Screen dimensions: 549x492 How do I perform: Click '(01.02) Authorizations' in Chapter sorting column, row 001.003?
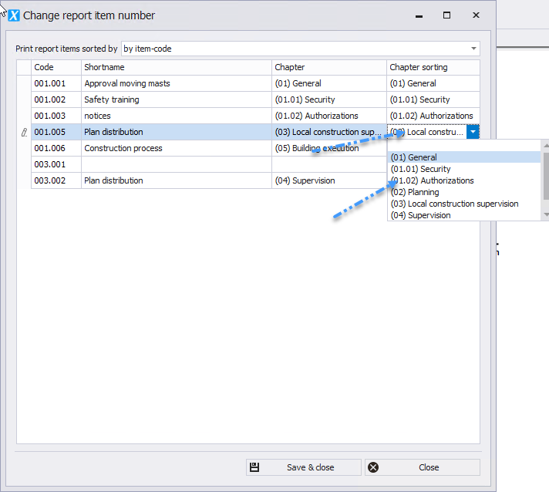(433, 116)
